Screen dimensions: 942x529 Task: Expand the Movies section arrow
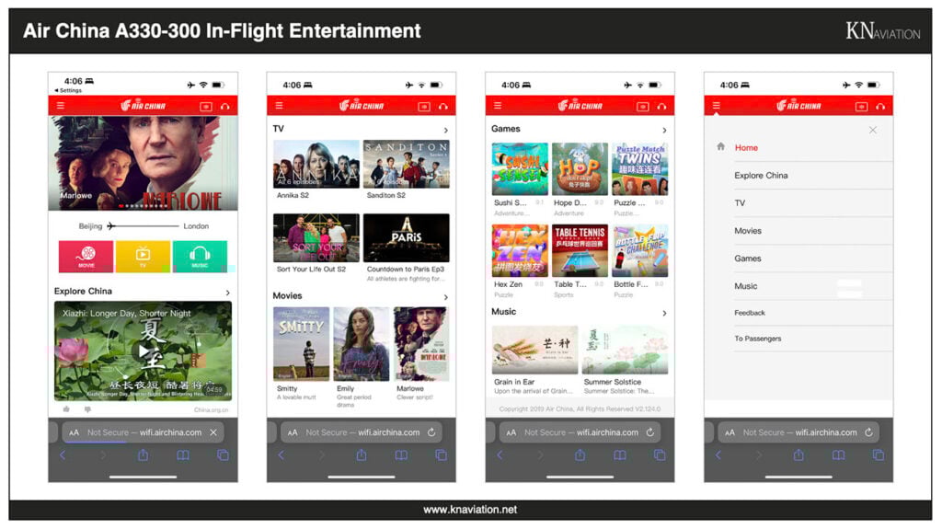pos(446,297)
